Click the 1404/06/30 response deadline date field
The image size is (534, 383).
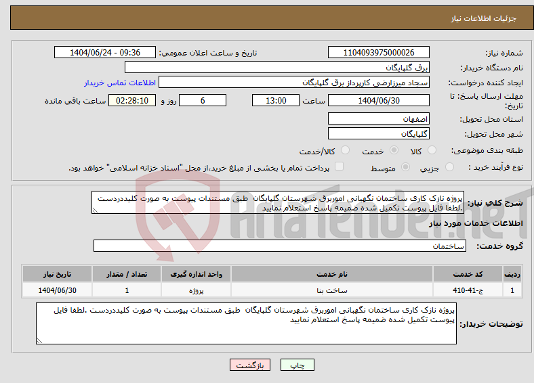point(379,100)
